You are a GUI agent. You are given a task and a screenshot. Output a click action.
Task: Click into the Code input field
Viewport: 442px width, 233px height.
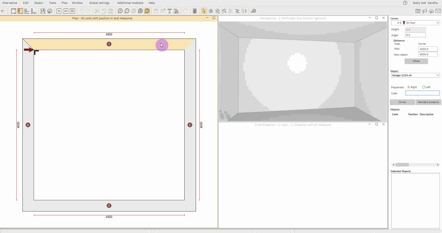422,93
